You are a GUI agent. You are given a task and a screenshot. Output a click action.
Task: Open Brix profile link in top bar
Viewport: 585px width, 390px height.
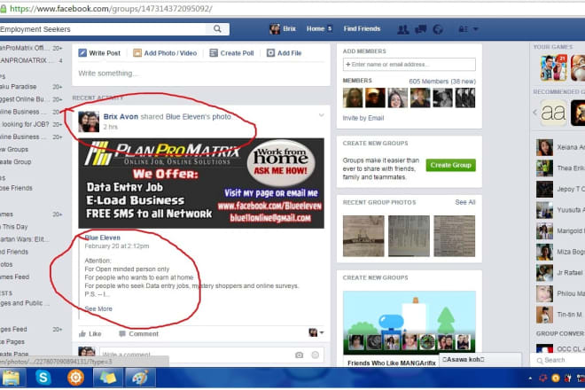tap(289, 28)
